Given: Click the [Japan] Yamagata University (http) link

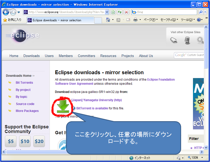Looking at the screenshot, I should pyautogui.click(x=96, y=100).
